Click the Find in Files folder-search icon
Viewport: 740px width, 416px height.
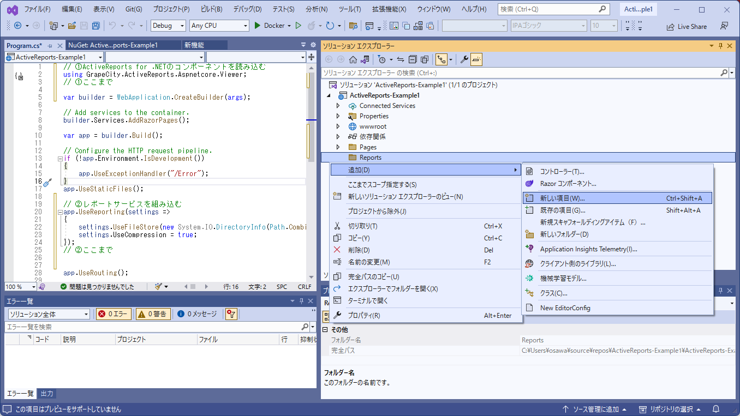[353, 26]
